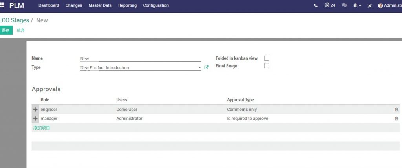Open the Configuration menu

156,5
